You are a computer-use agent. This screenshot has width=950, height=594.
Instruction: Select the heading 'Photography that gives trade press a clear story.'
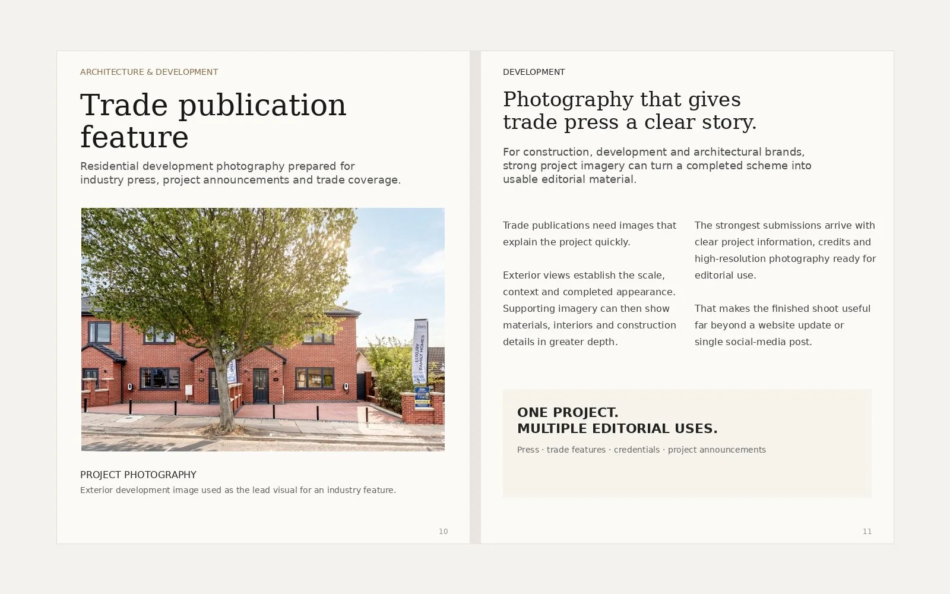click(x=630, y=110)
